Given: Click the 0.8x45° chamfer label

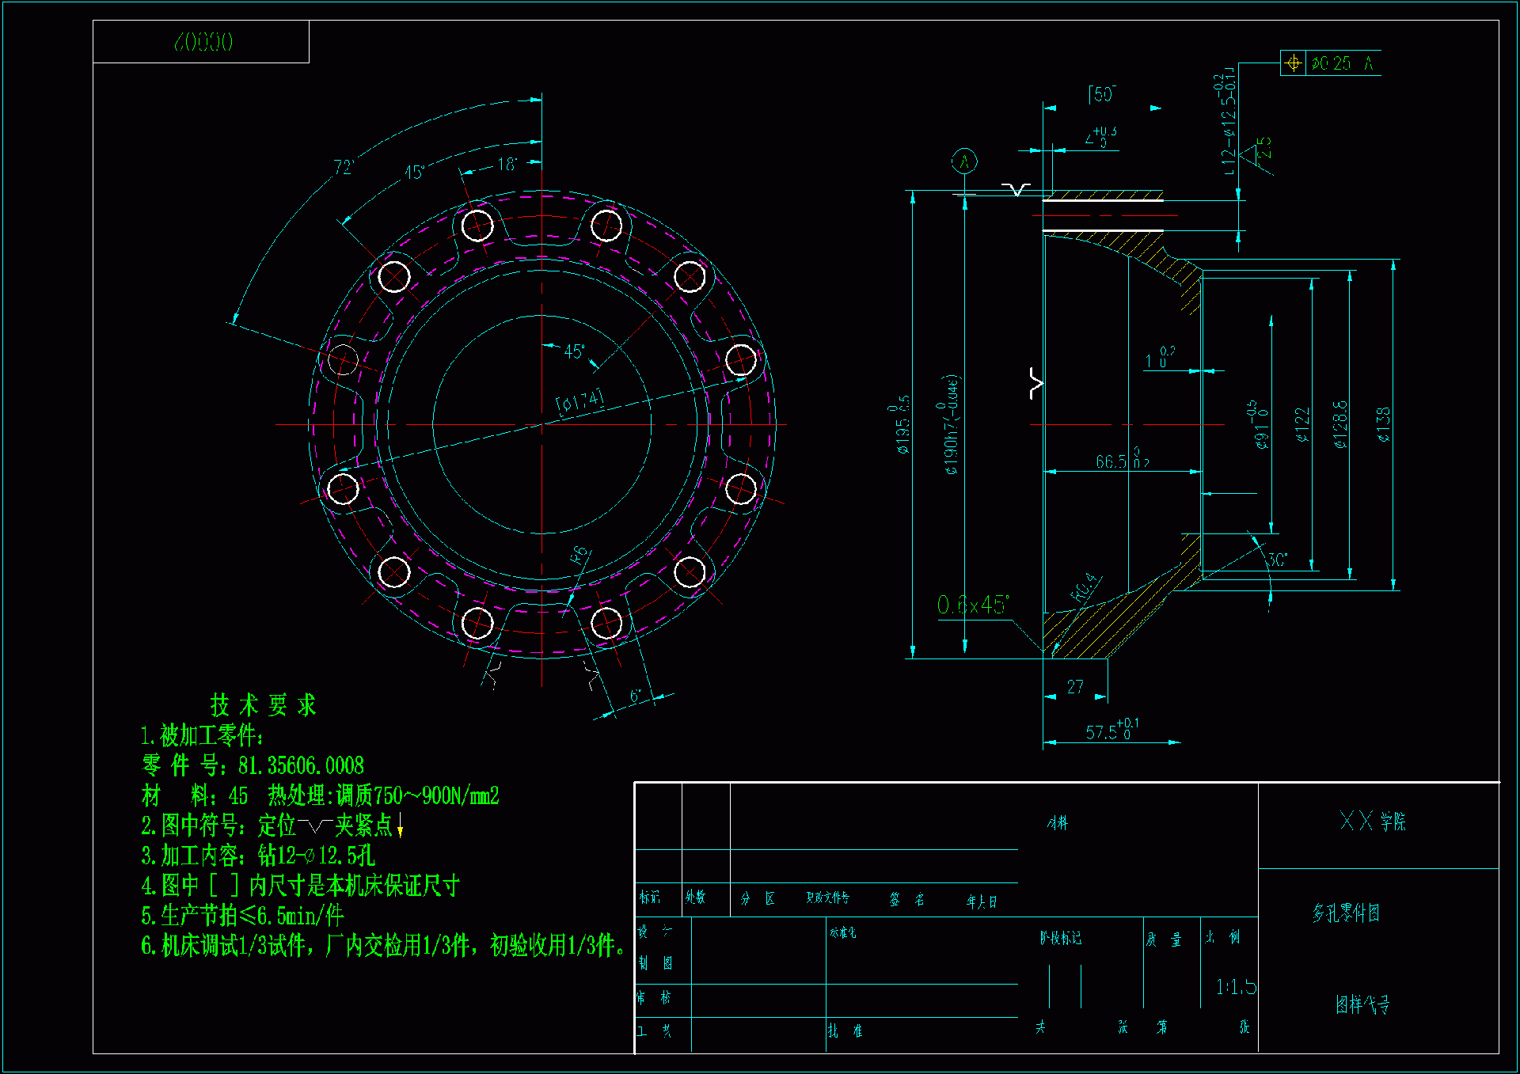Looking at the screenshot, I should [x=973, y=605].
